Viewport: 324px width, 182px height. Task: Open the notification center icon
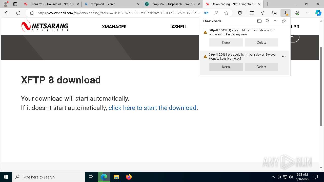click(316, 177)
